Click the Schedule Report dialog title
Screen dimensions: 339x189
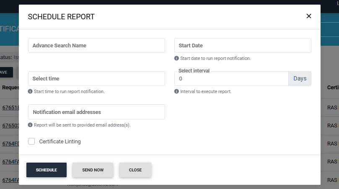point(61,17)
